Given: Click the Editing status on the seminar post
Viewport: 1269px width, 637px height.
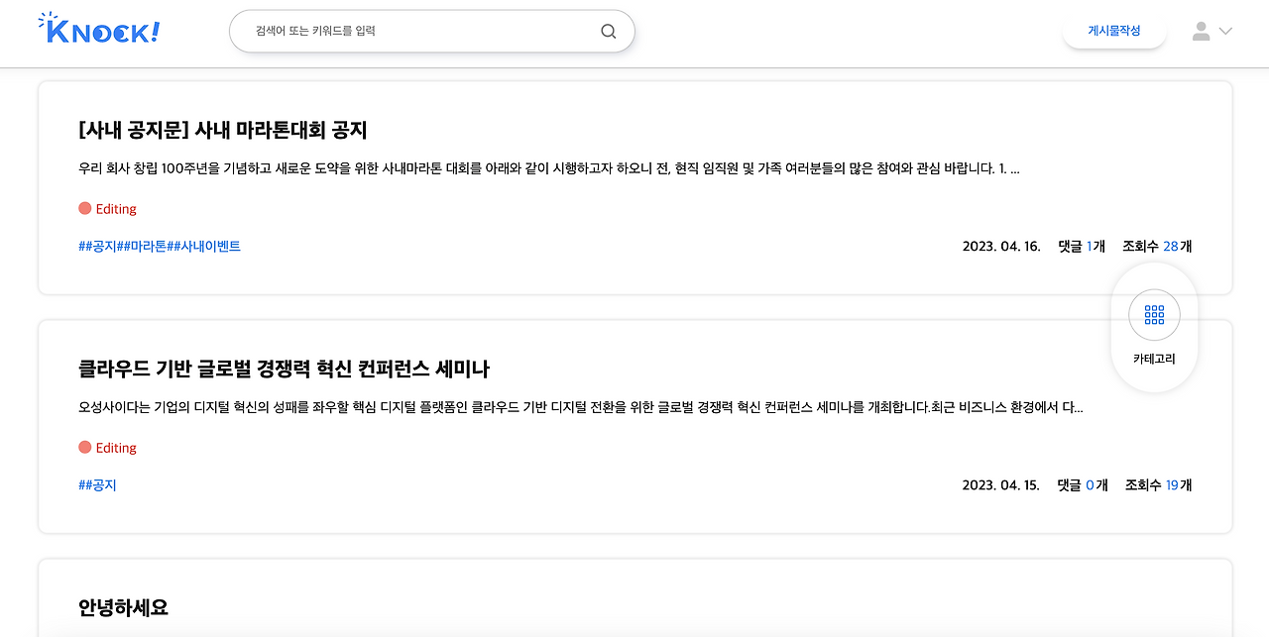Looking at the screenshot, I should click(x=107, y=448).
